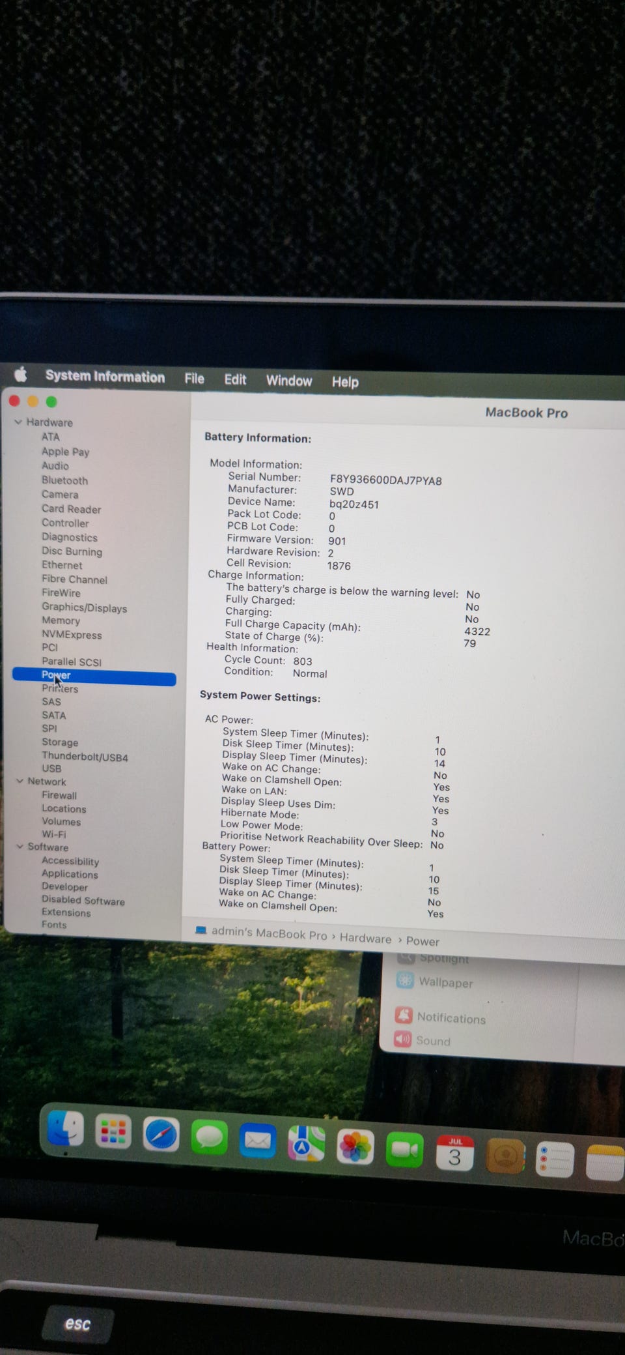This screenshot has height=1355, width=625.
Task: Collapse the Network section chevron
Action: [x=20, y=781]
